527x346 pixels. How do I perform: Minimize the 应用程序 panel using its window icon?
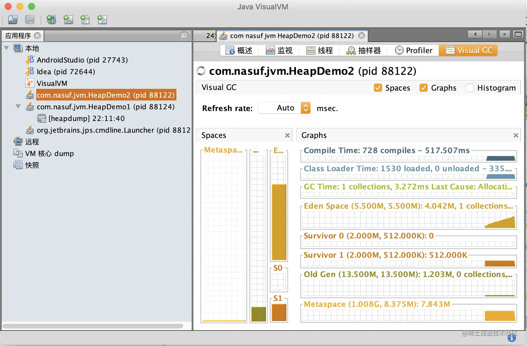tap(184, 35)
